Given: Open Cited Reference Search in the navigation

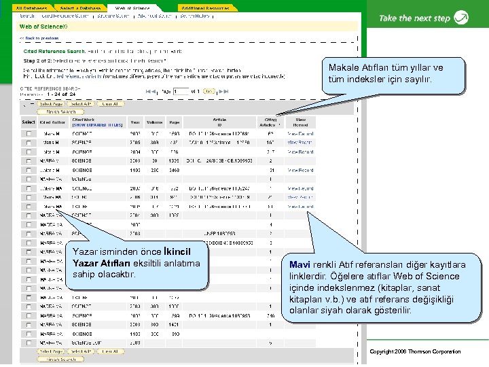Looking at the screenshot, I should point(65,16).
